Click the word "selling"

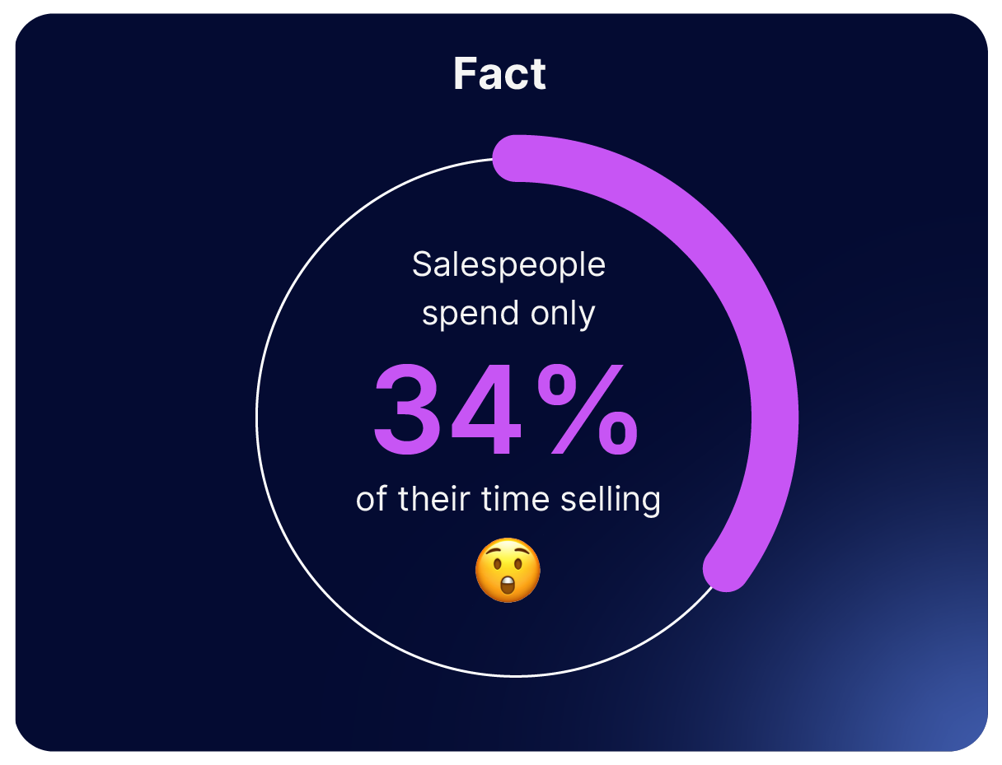[610, 501]
